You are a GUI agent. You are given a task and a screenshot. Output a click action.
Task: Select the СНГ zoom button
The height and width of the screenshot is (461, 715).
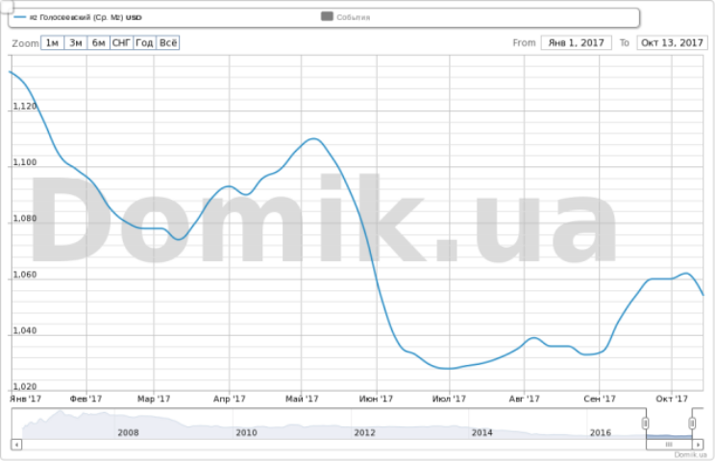click(x=122, y=43)
